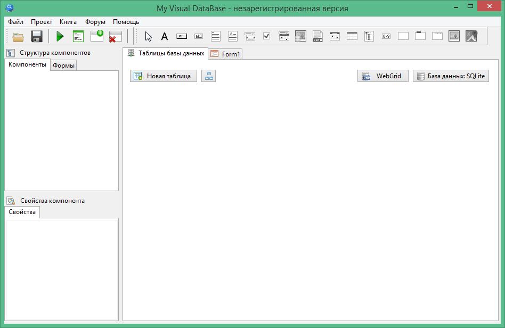
Task: Delete the form using the red X icon
Action: pyautogui.click(x=115, y=37)
